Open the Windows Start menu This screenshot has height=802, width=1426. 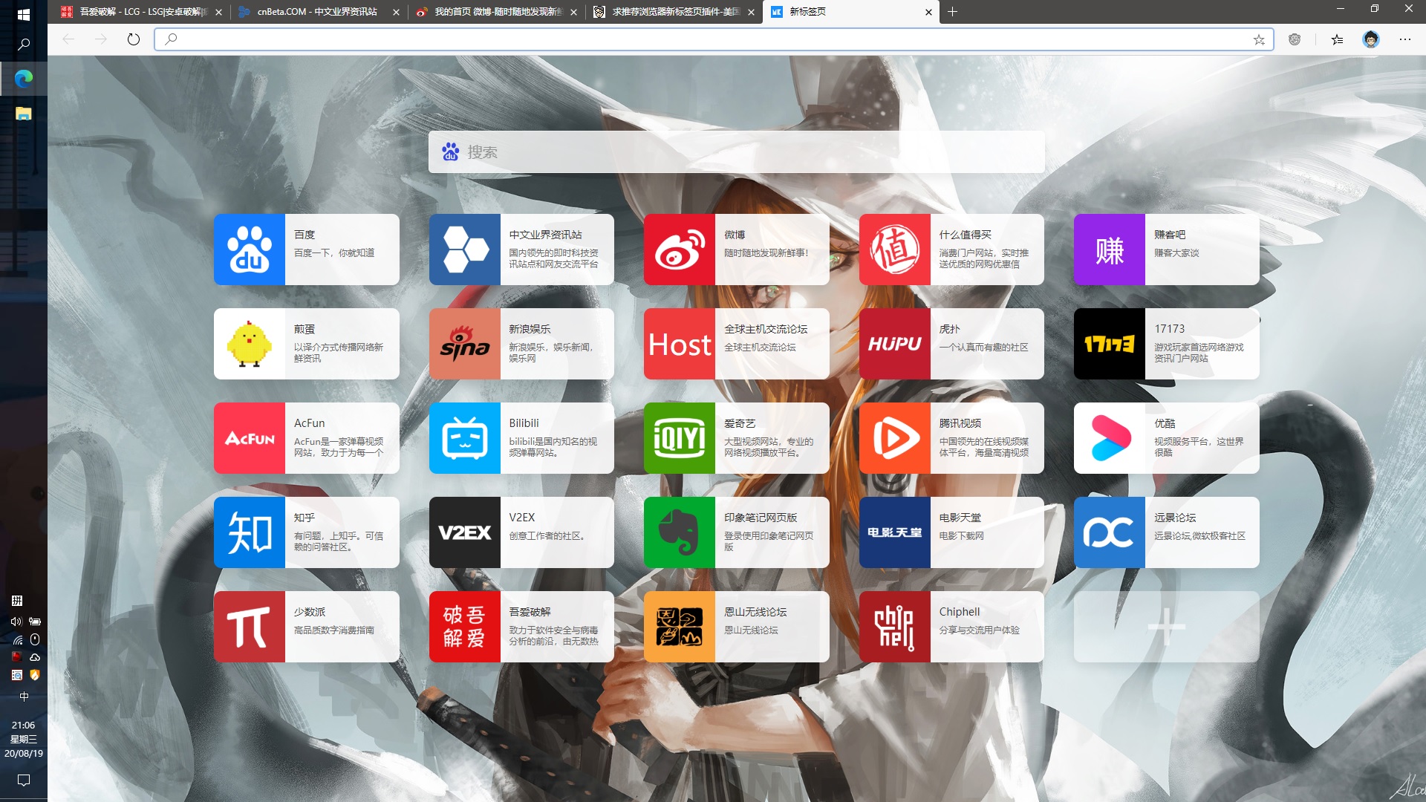[x=23, y=14]
